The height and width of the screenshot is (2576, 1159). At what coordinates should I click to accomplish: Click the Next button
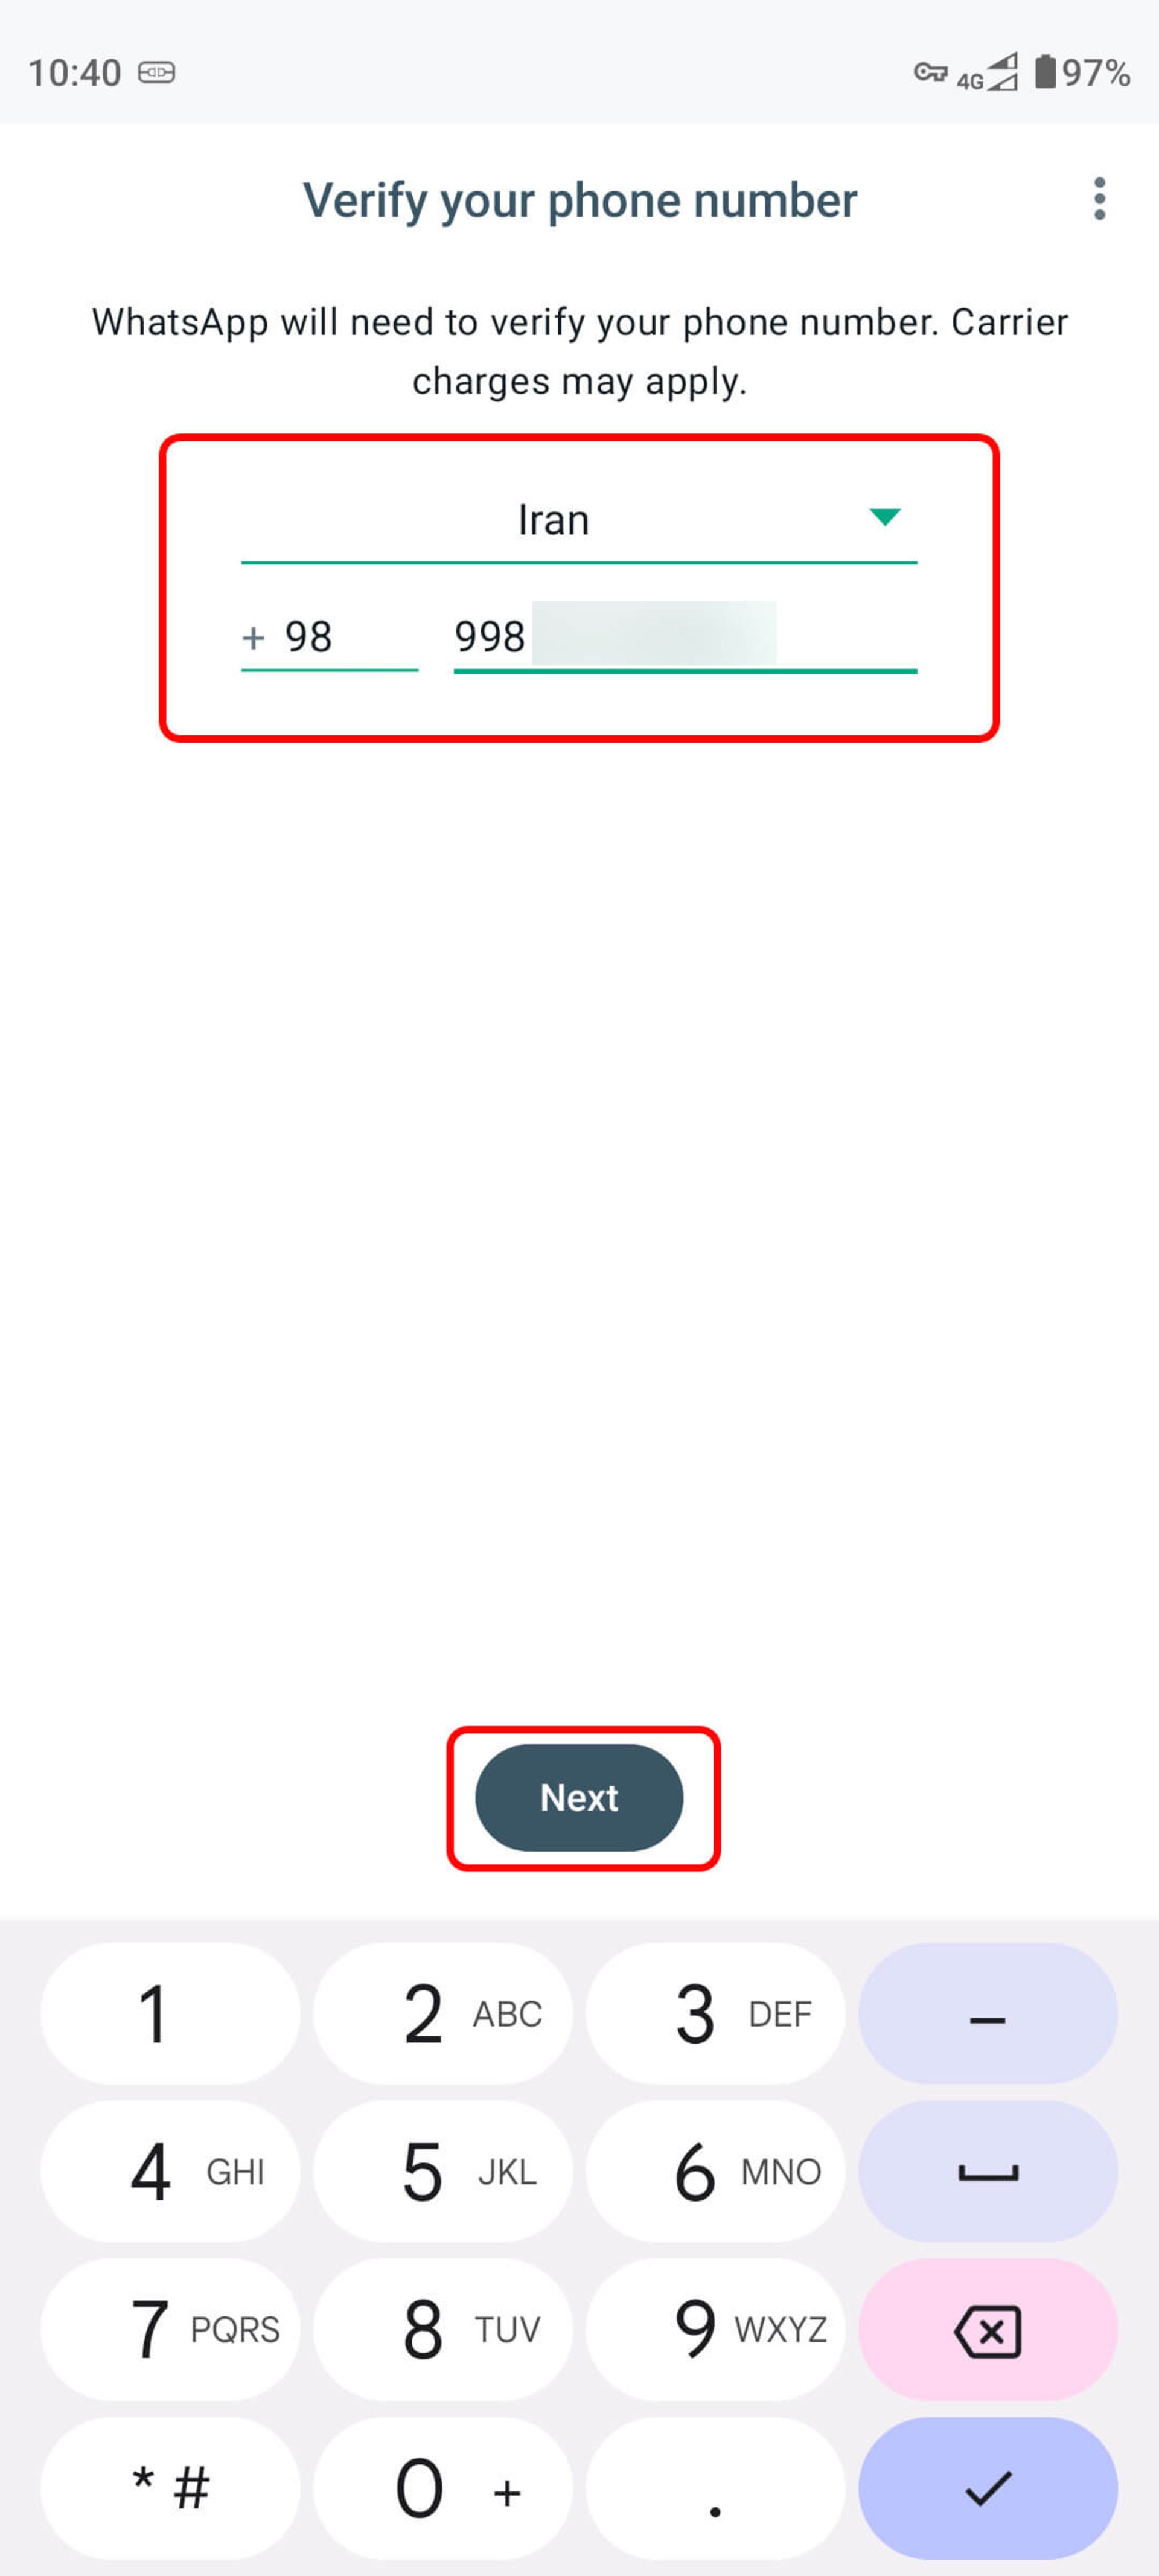579,1795
